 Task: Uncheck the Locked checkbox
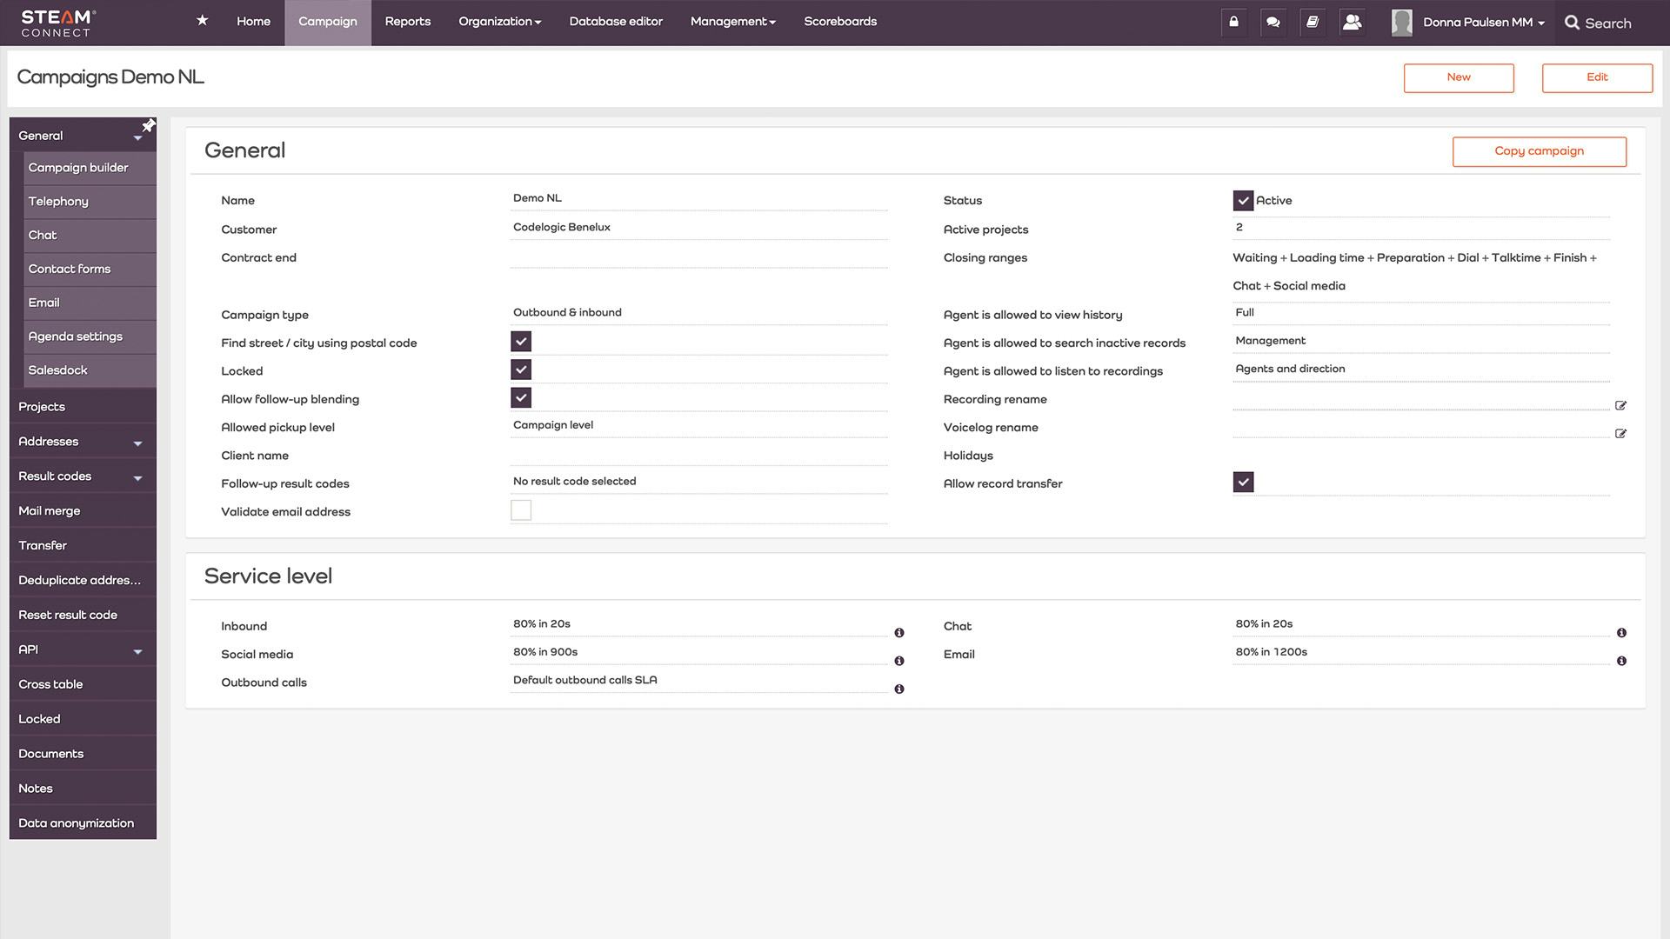coord(520,370)
